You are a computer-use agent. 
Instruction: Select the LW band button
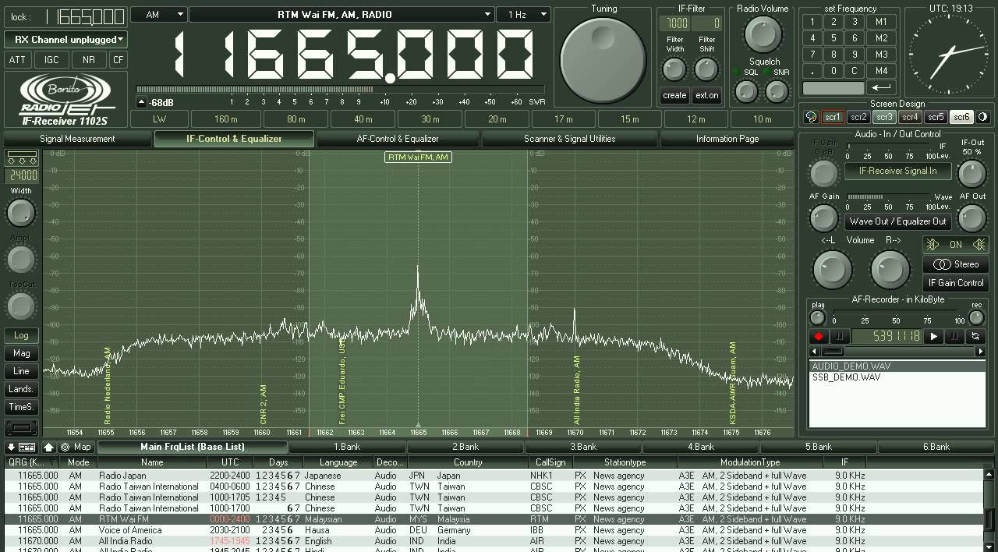coord(159,119)
